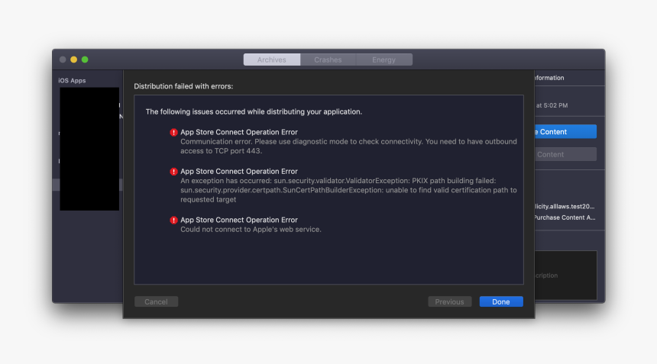
Task: Click red error icon beside Communication error entry
Action: click(x=173, y=132)
